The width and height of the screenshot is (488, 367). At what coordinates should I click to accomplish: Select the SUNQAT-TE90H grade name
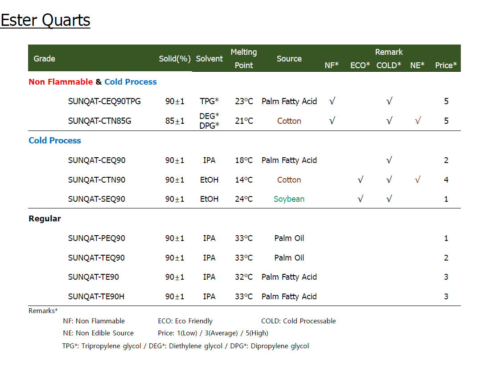[x=96, y=297]
